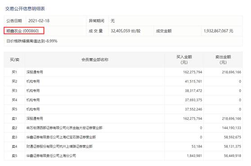Click the sell amount 0 in 买2 row
Image resolution: width=251 pixels, height=166 pixels.
tap(240, 81)
